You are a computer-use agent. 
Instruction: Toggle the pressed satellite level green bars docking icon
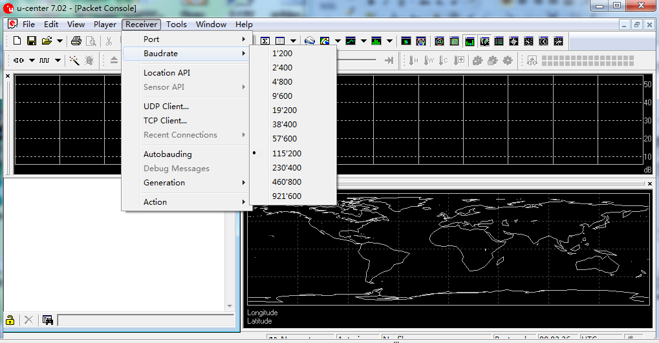(470, 41)
